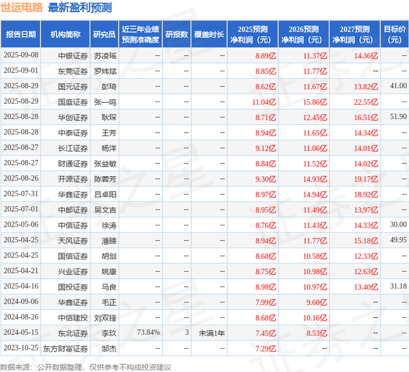Viewport: 409px width, 372px height.
Task: Click the date 2025-09-08
Action: click(21, 55)
